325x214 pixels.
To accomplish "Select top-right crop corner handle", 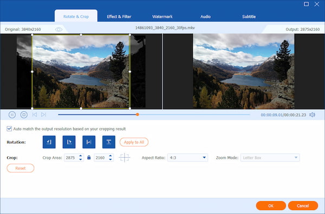I will coord(130,35).
